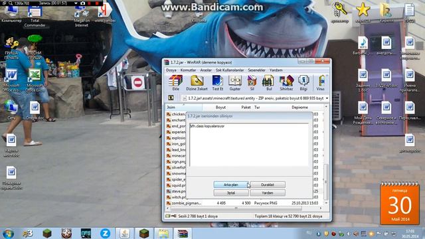425x239 pixels.
Task: Click the Java taskbar icon
Action: [125, 233]
